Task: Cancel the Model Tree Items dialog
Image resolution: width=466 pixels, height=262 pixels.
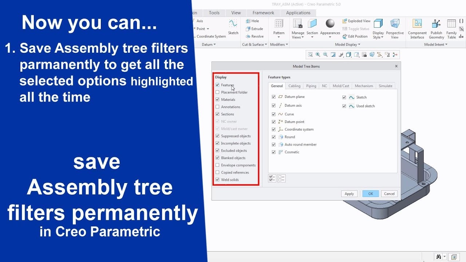Action: coord(389,194)
